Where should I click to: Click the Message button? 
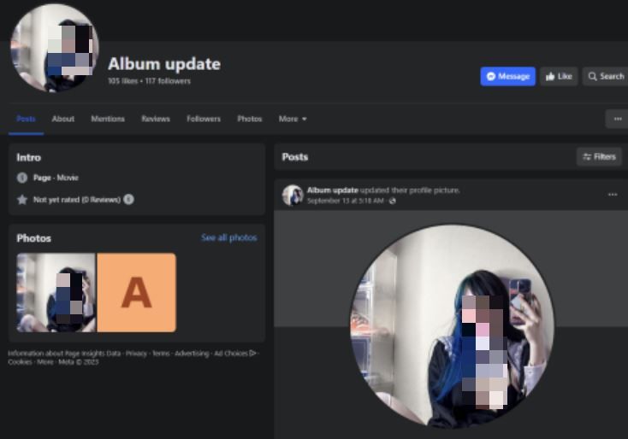[x=507, y=77]
